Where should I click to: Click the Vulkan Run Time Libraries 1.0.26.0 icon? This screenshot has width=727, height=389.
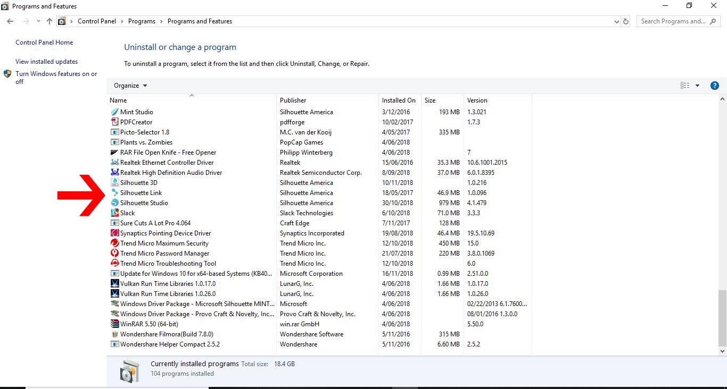click(x=114, y=294)
